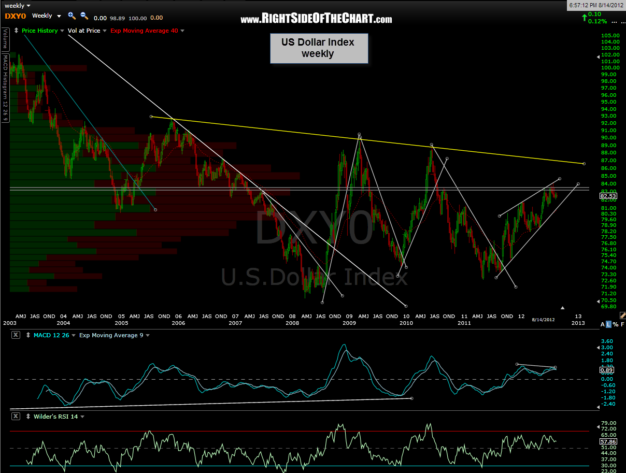Screen dimensions: 626x473
Task: Open the weekly layout dropdown
Action: click(x=27, y=6)
